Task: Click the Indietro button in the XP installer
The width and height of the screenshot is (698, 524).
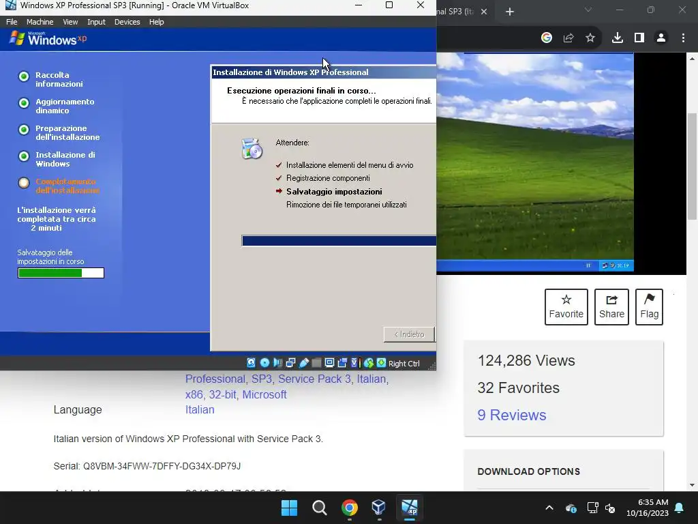Action: coord(409,334)
